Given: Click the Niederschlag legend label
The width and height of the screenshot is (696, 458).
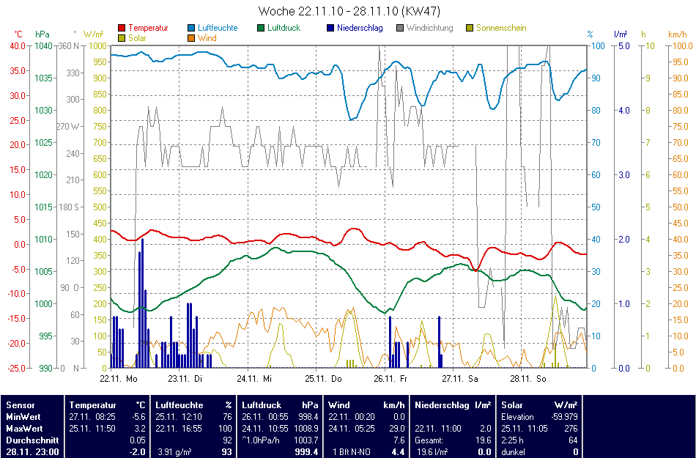Looking at the screenshot, I should click(360, 28).
